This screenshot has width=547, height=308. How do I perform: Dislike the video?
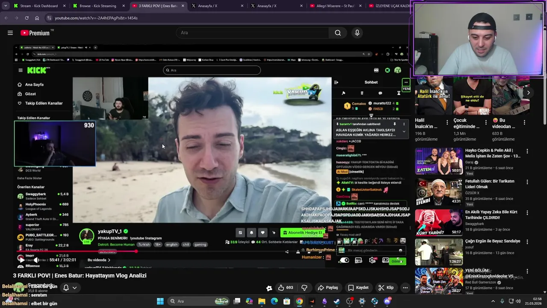tap(304, 287)
